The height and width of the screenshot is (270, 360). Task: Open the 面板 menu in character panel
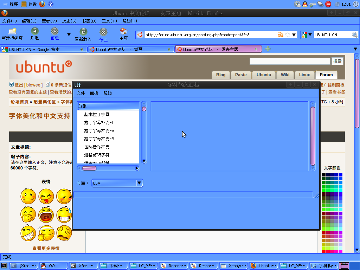[94, 93]
